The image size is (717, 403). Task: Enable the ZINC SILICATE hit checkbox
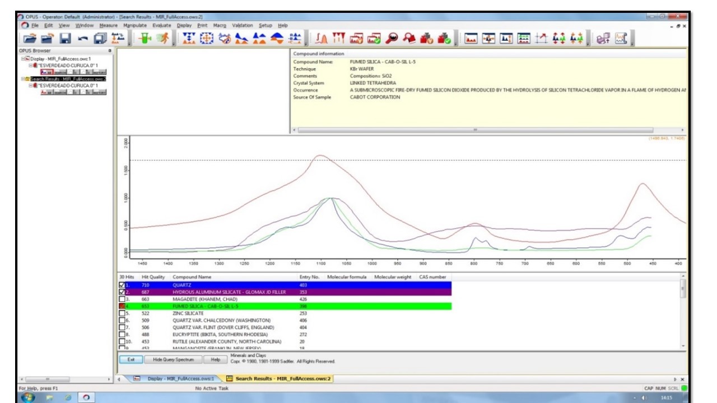(x=123, y=313)
